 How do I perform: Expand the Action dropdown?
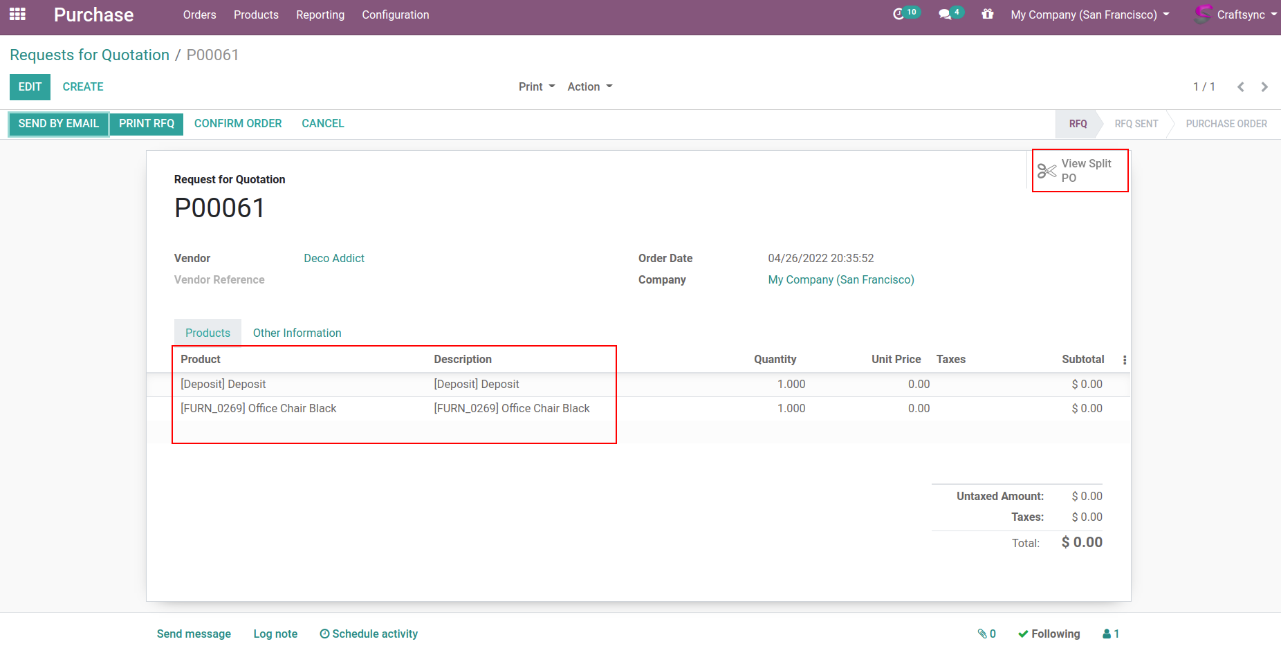(589, 86)
